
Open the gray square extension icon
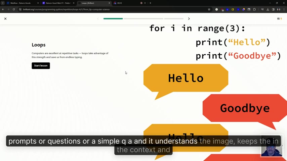249,9
